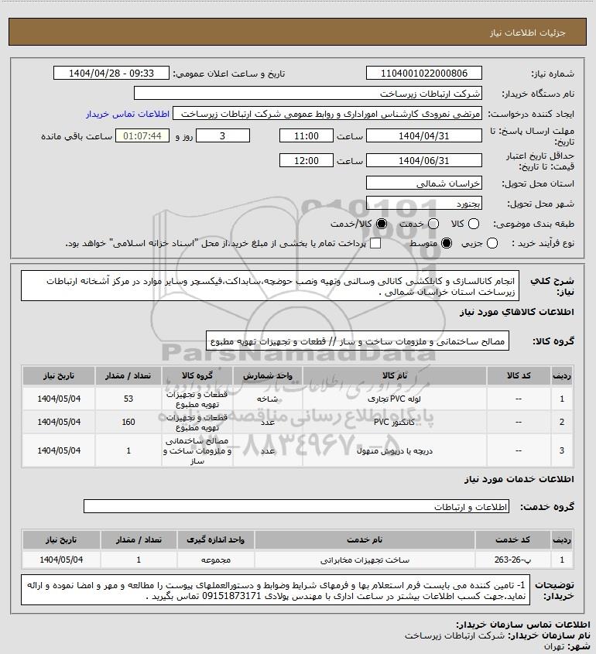Click the remaining time counter 01:07:44
This screenshot has height=654, width=596.
(142, 136)
